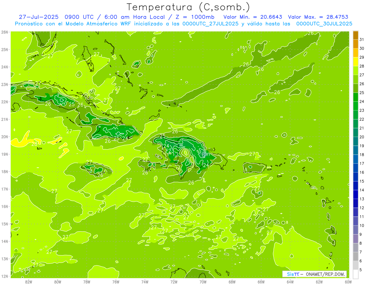Click the '28' contour label on the yellow area
The image size is (370, 286).
(x=35, y=144)
